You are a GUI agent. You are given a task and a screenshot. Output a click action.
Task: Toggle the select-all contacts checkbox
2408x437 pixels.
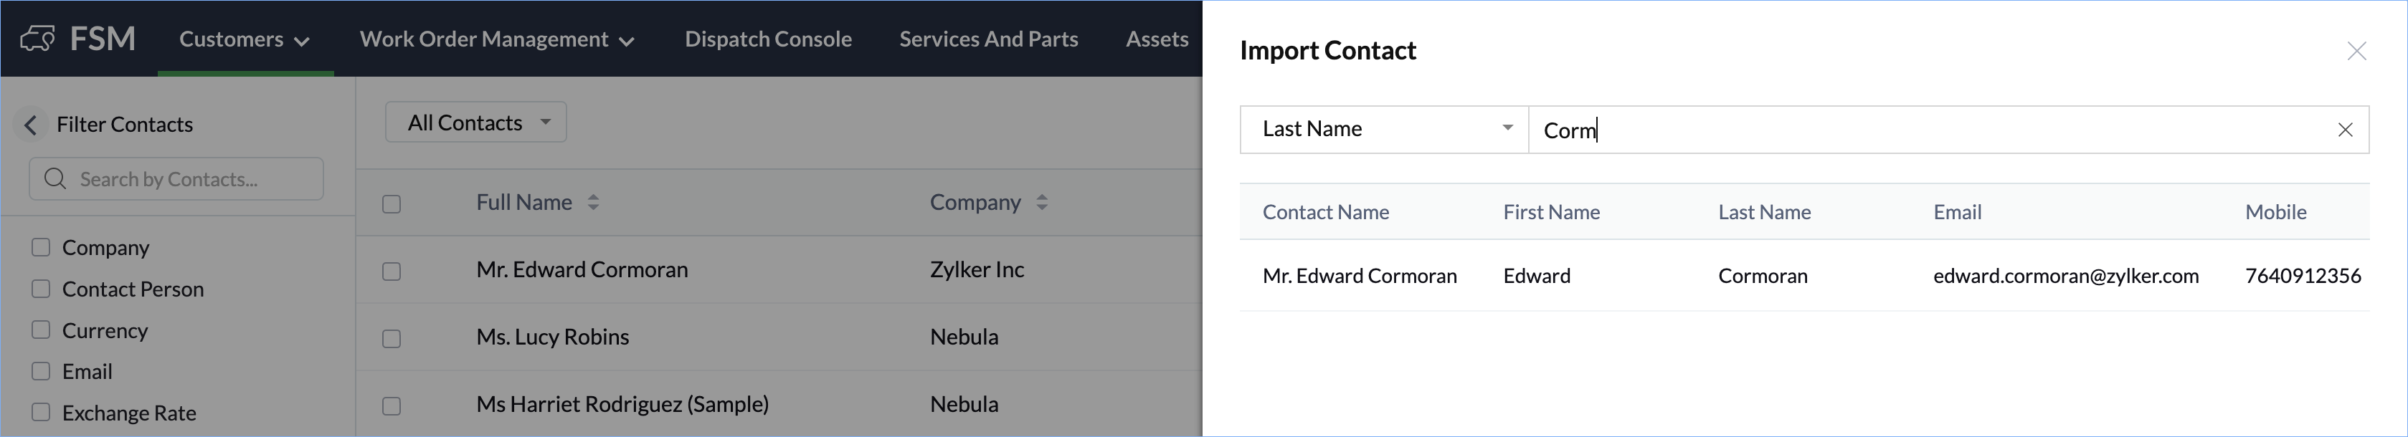(x=392, y=203)
